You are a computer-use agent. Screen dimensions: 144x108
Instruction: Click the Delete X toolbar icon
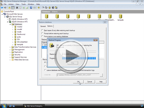tap(17, 7)
